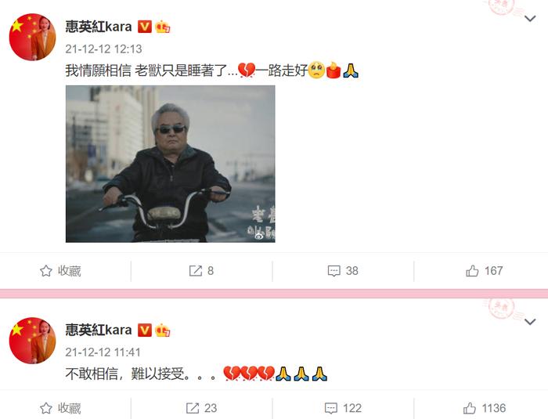
Task: Click the repost icon with count 8
Action: (196, 271)
